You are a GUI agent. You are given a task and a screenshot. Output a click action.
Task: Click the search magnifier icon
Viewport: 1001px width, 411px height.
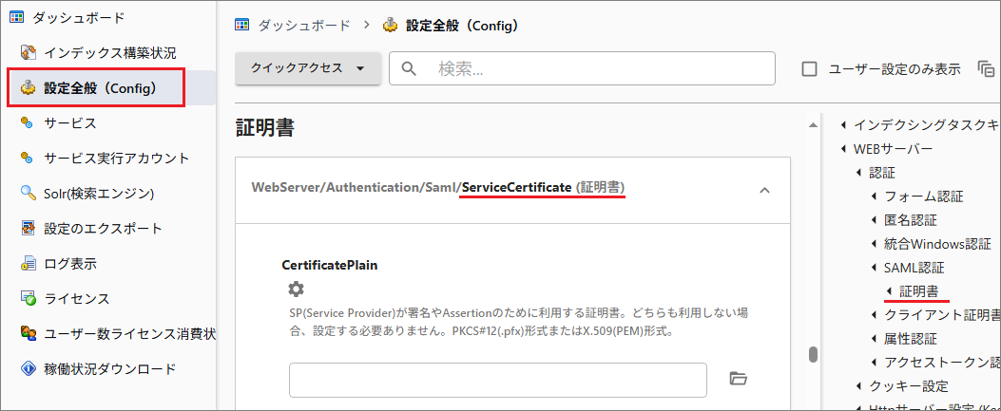click(411, 68)
